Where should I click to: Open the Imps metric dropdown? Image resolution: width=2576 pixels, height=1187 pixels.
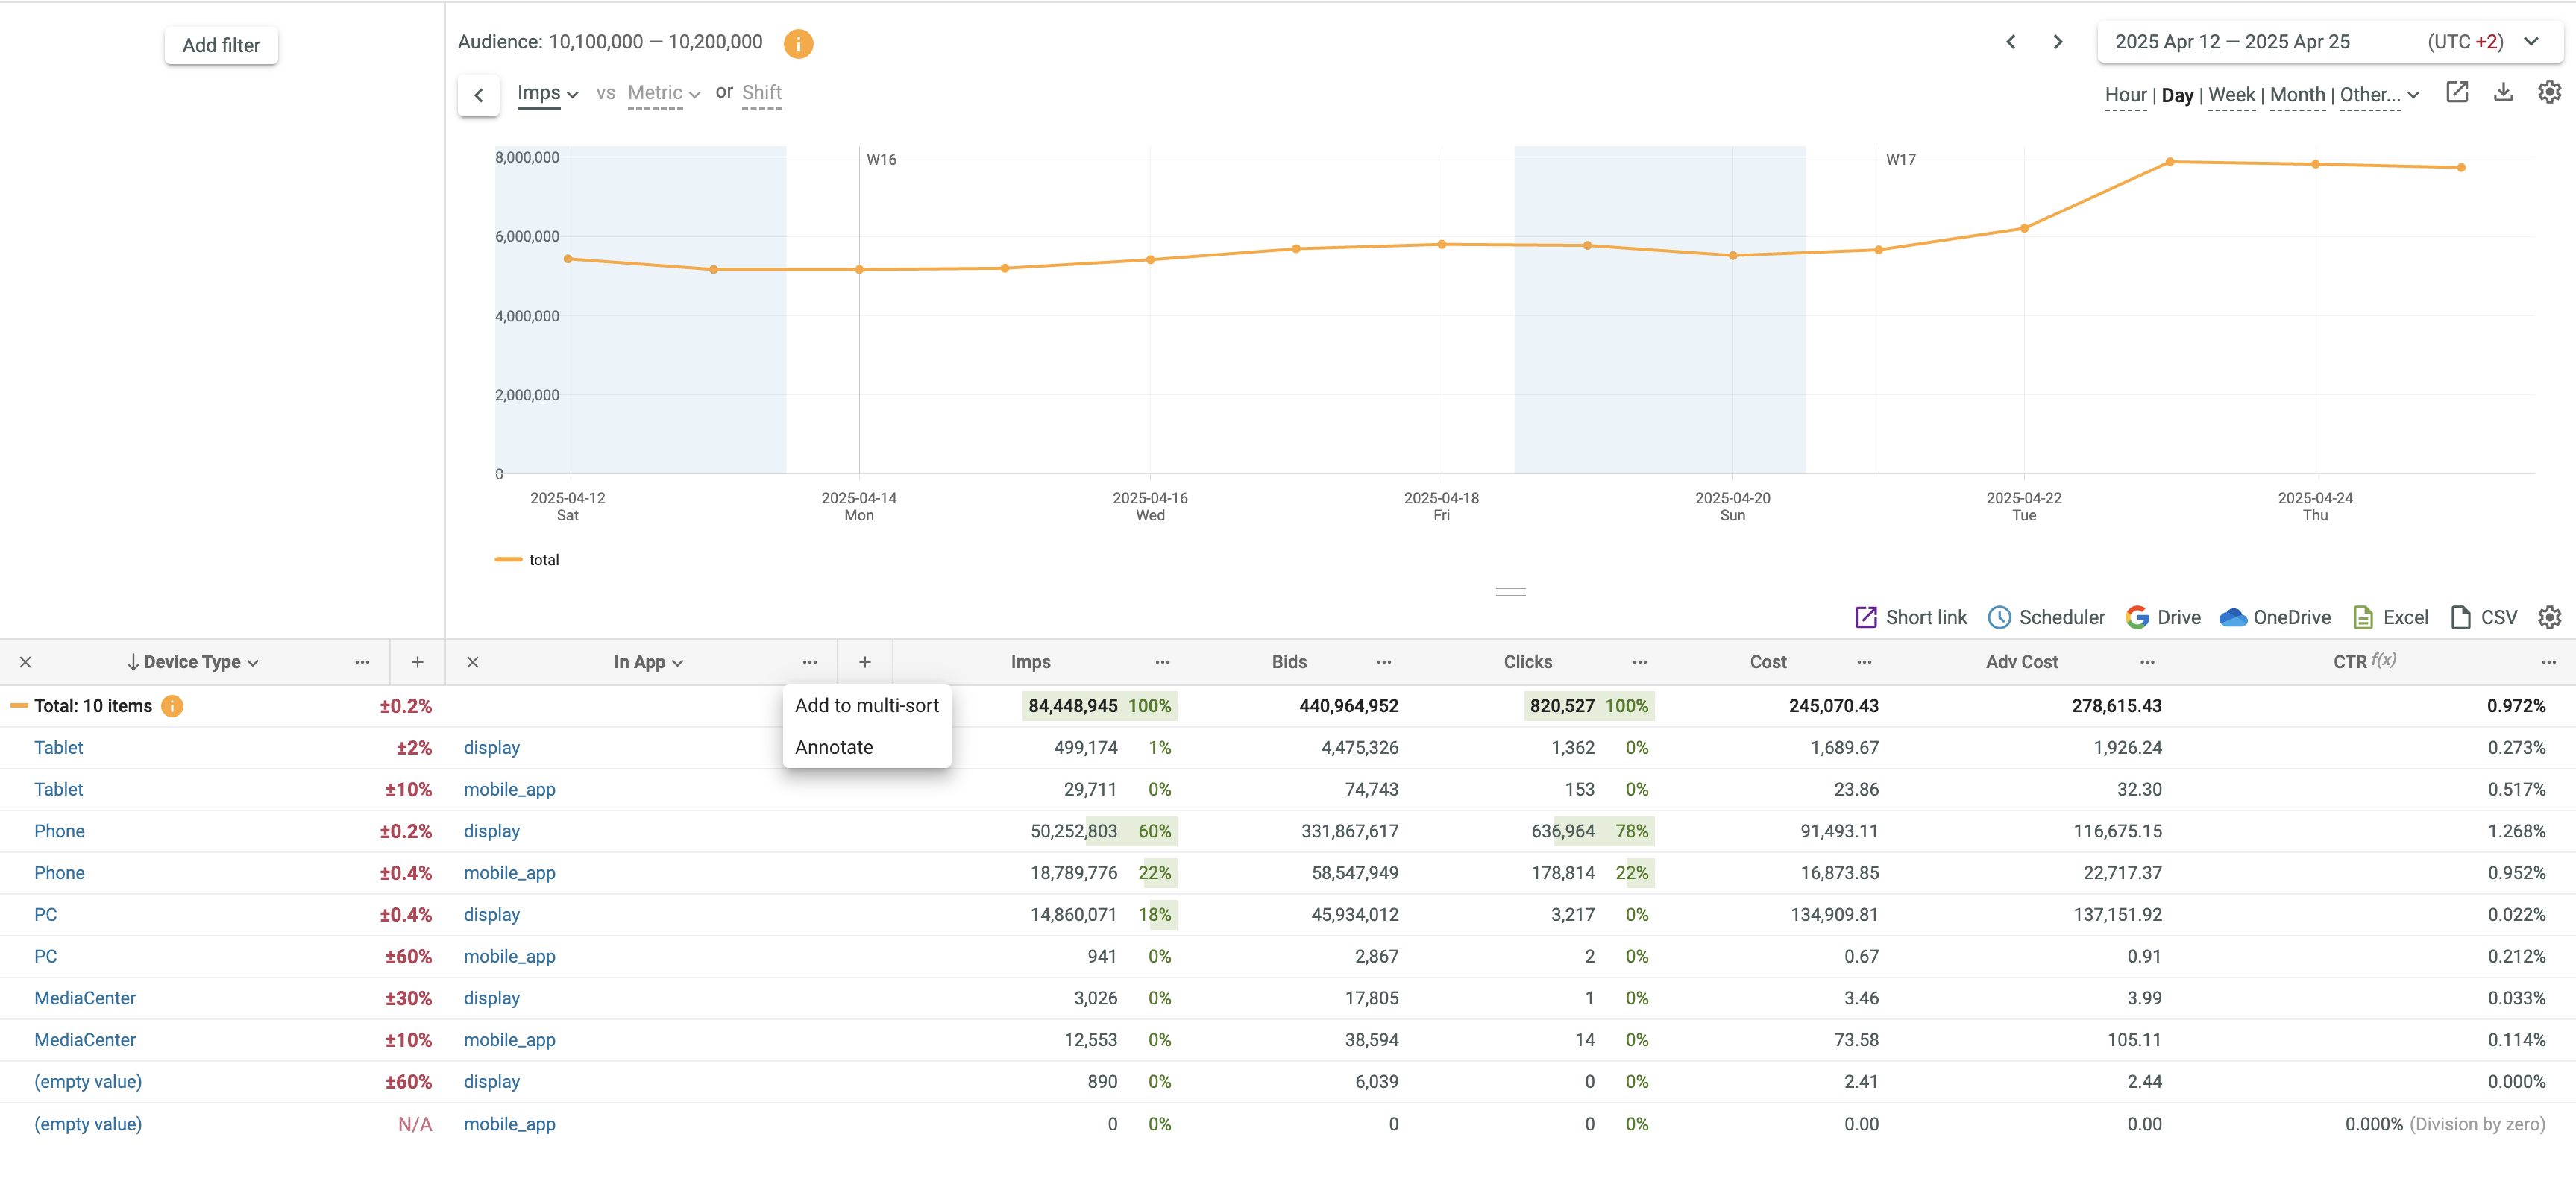(x=547, y=93)
